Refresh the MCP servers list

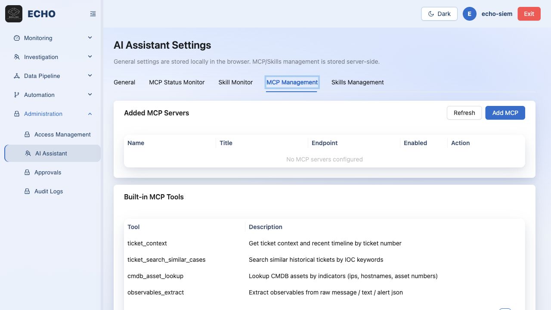point(464,113)
